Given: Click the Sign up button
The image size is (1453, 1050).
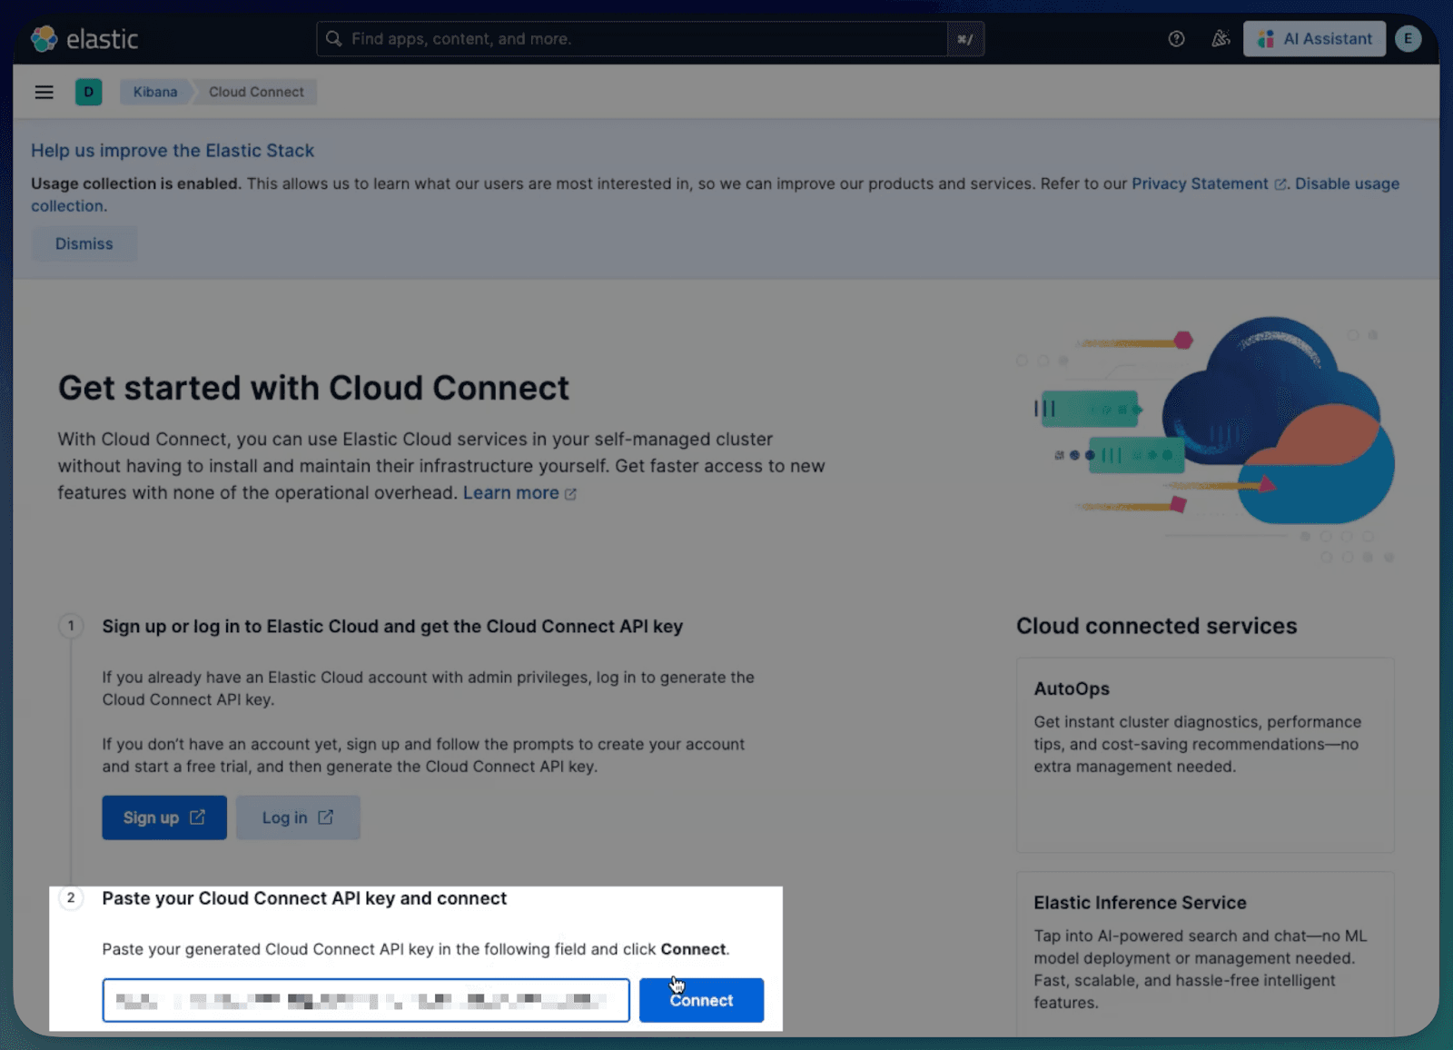Looking at the screenshot, I should pyautogui.click(x=163, y=817).
